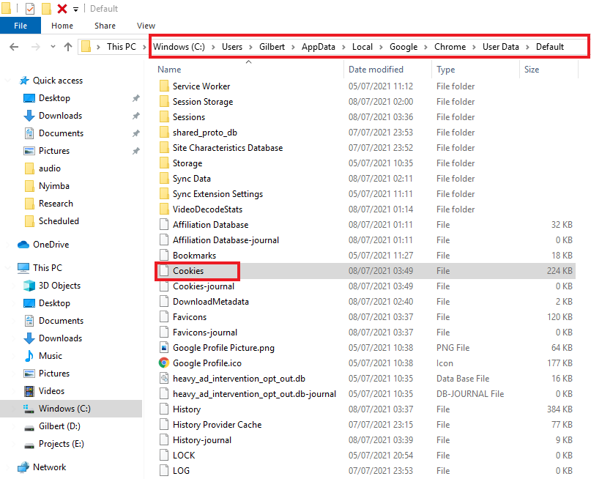The width and height of the screenshot is (591, 479).
Task: Click the Properties icon in quick access toolbar
Action: coord(30,8)
